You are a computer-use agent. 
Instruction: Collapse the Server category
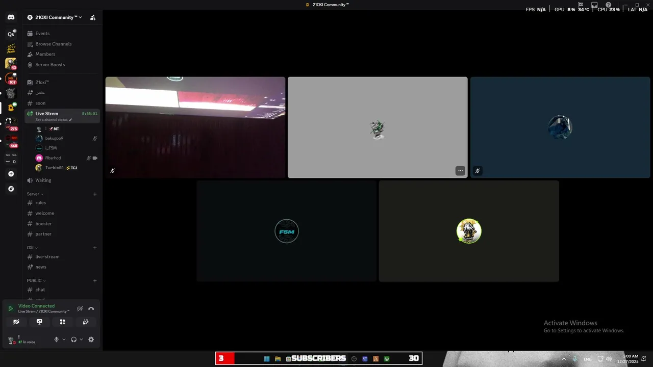coord(35,194)
